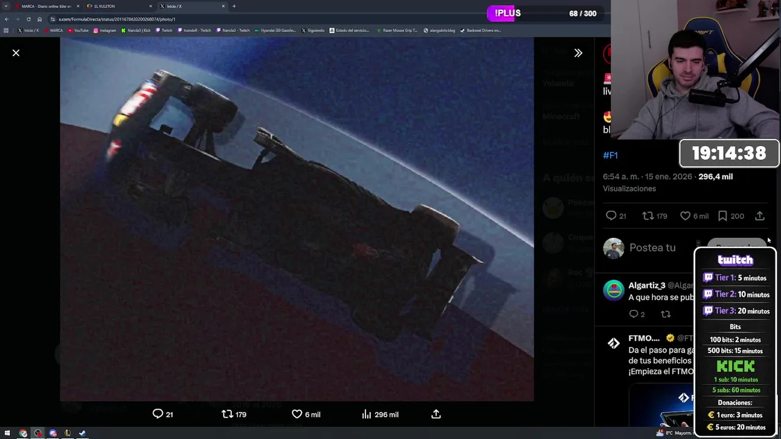Share the photo using the bottom share icon

(436, 414)
